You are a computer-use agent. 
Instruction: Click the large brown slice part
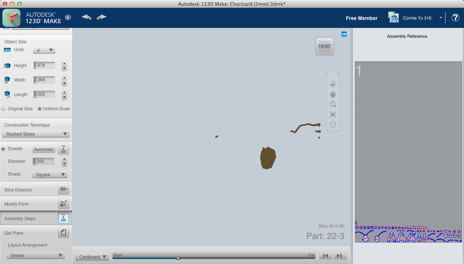click(x=268, y=158)
